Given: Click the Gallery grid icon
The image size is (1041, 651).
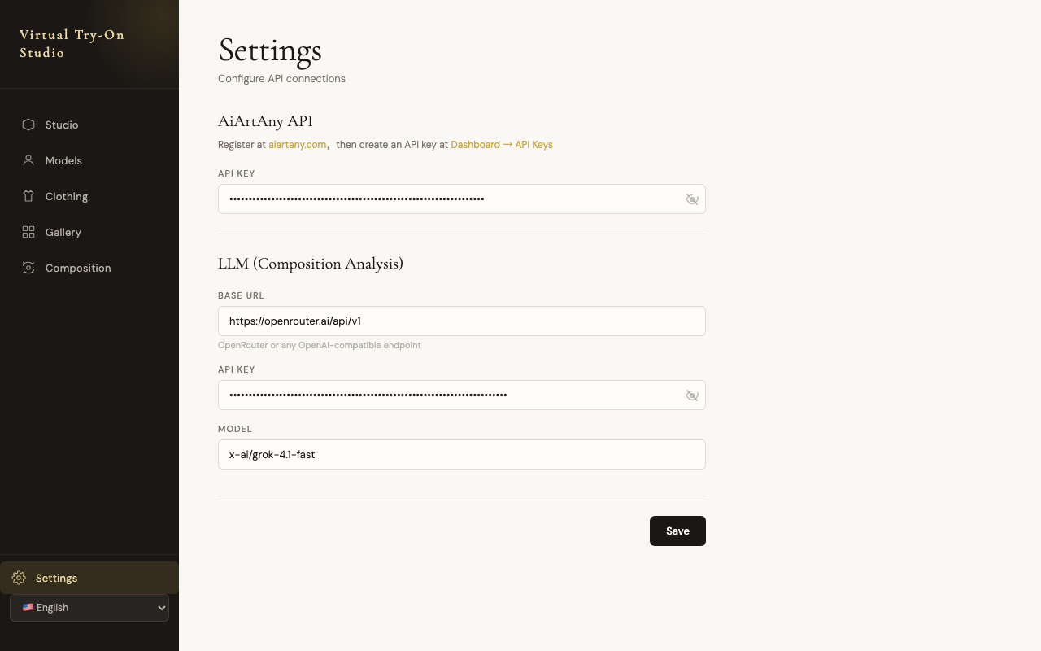Looking at the screenshot, I should [x=28, y=232].
